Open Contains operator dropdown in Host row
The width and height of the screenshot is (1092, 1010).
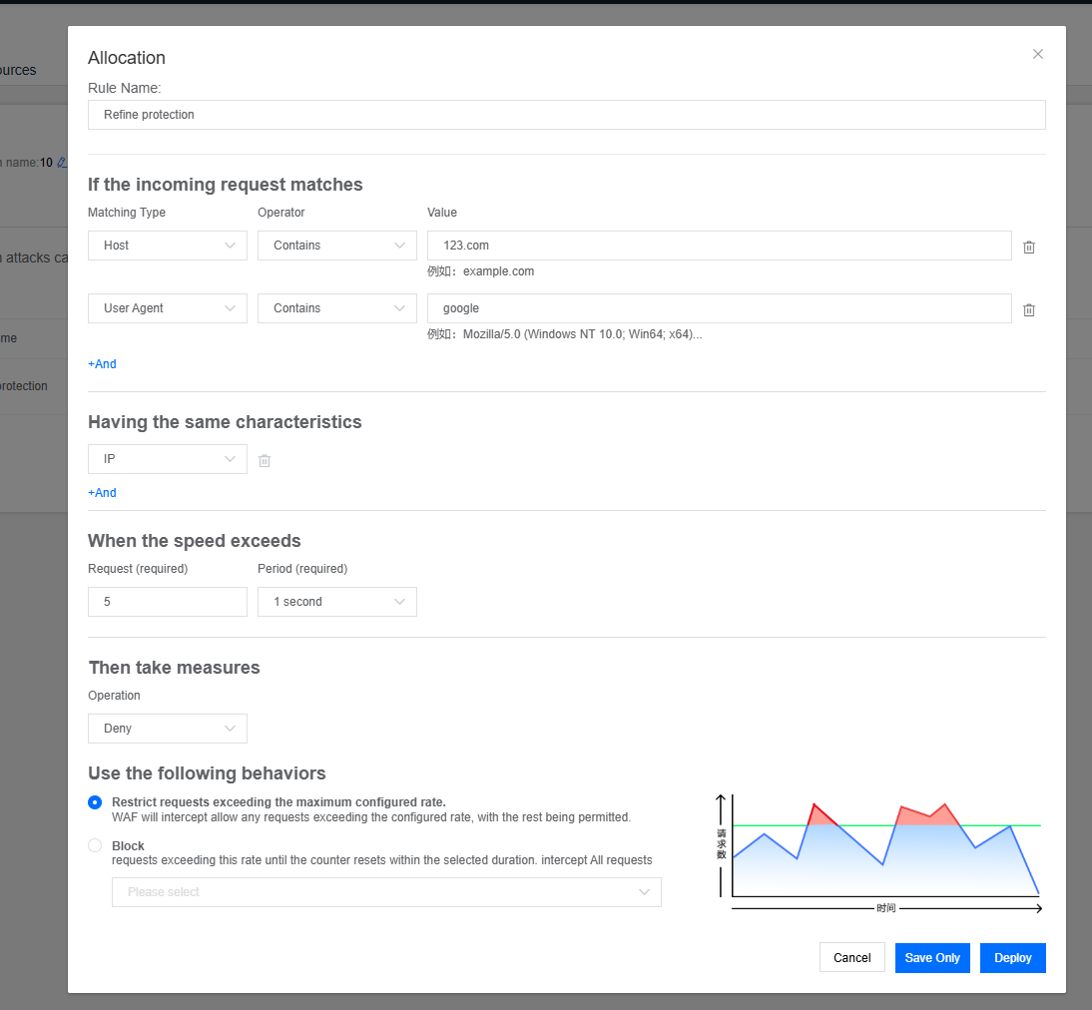[337, 246]
